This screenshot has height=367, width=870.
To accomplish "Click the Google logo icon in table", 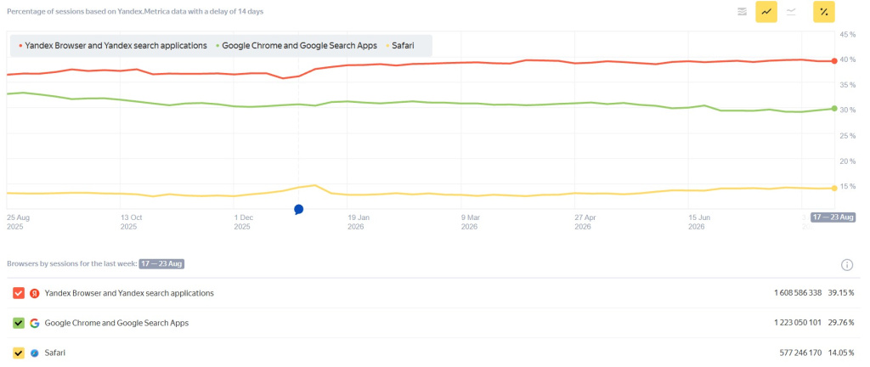I will click(34, 323).
